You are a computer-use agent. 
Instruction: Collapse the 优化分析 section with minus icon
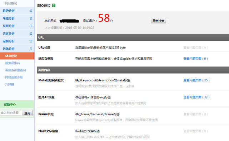31,49
